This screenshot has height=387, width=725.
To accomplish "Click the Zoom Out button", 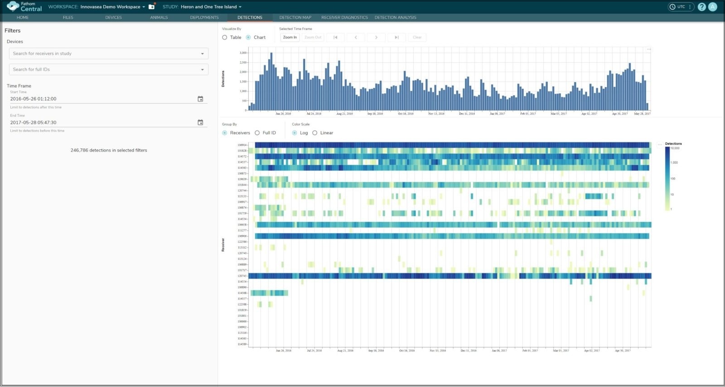I will (x=313, y=37).
